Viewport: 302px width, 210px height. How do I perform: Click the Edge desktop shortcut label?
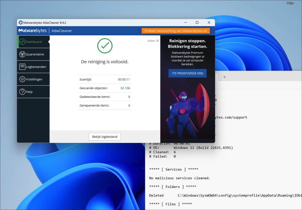pos(290,3)
